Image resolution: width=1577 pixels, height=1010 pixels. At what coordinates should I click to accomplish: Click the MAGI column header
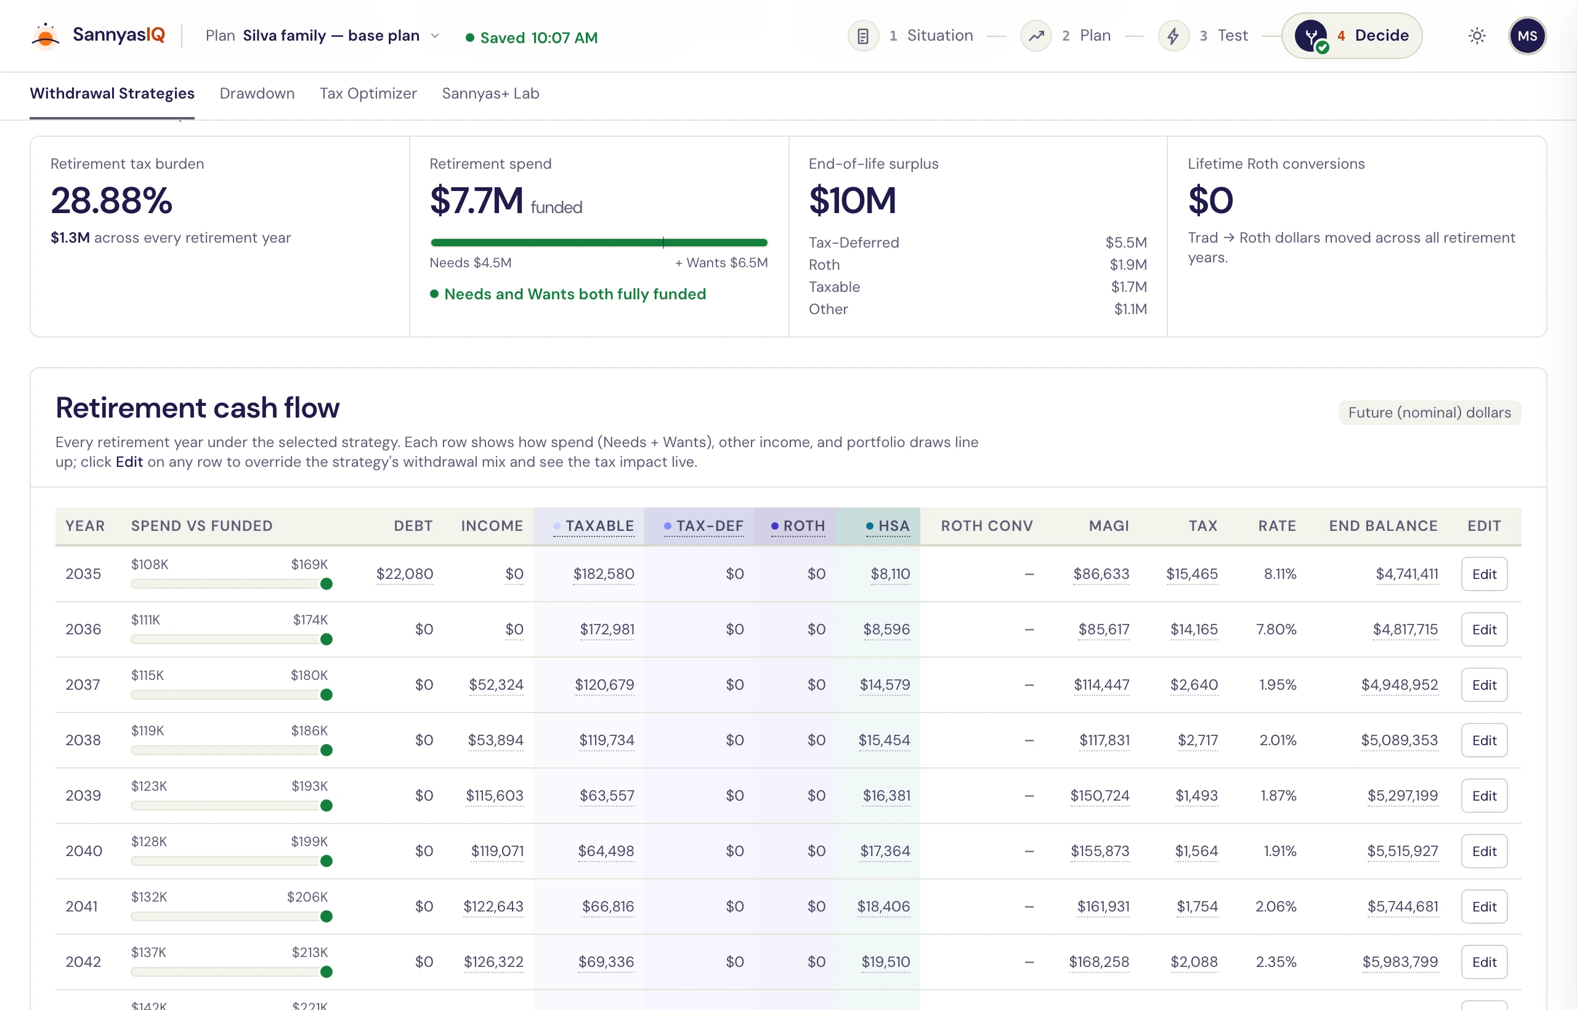click(x=1109, y=526)
